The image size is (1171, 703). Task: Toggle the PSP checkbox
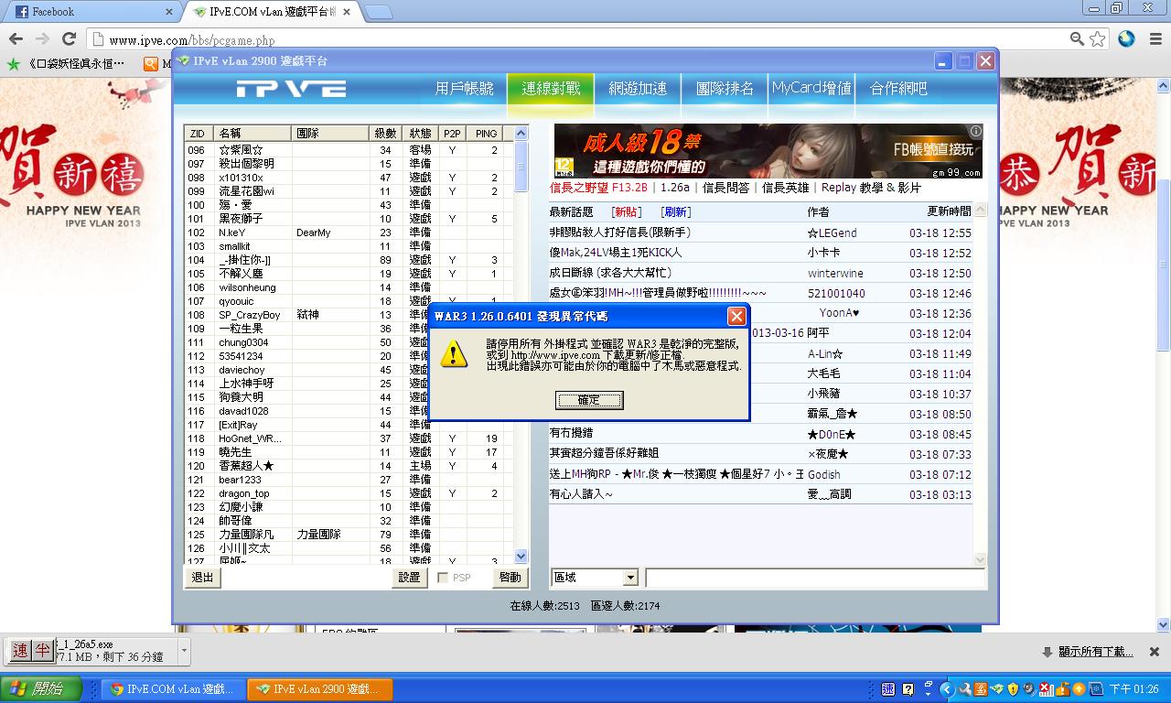pyautogui.click(x=444, y=578)
